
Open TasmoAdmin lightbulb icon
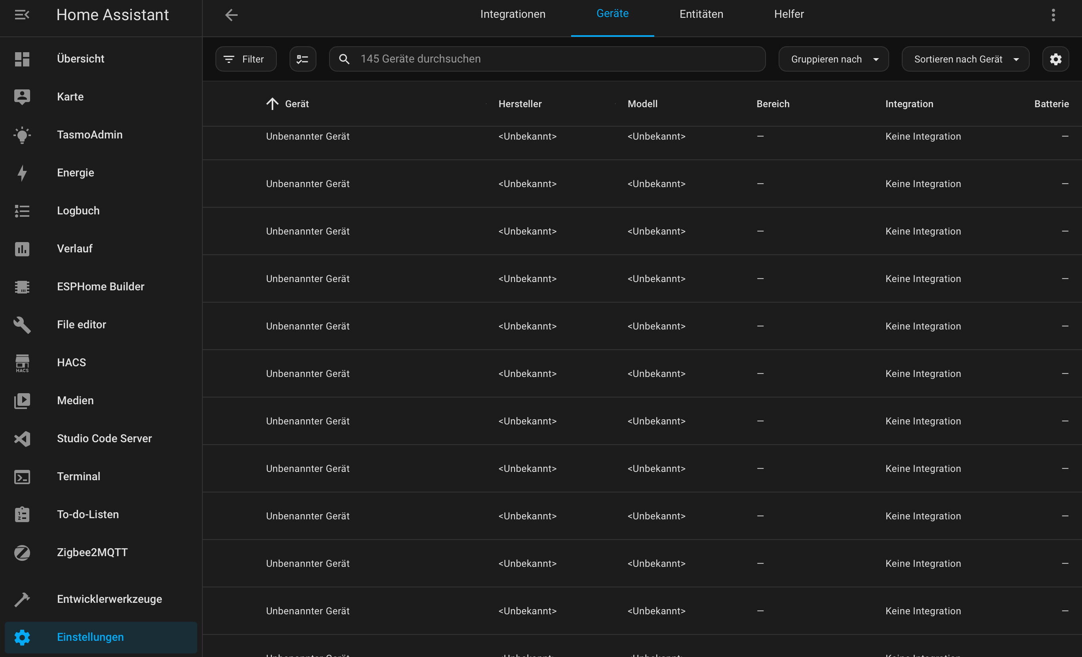pyautogui.click(x=22, y=134)
